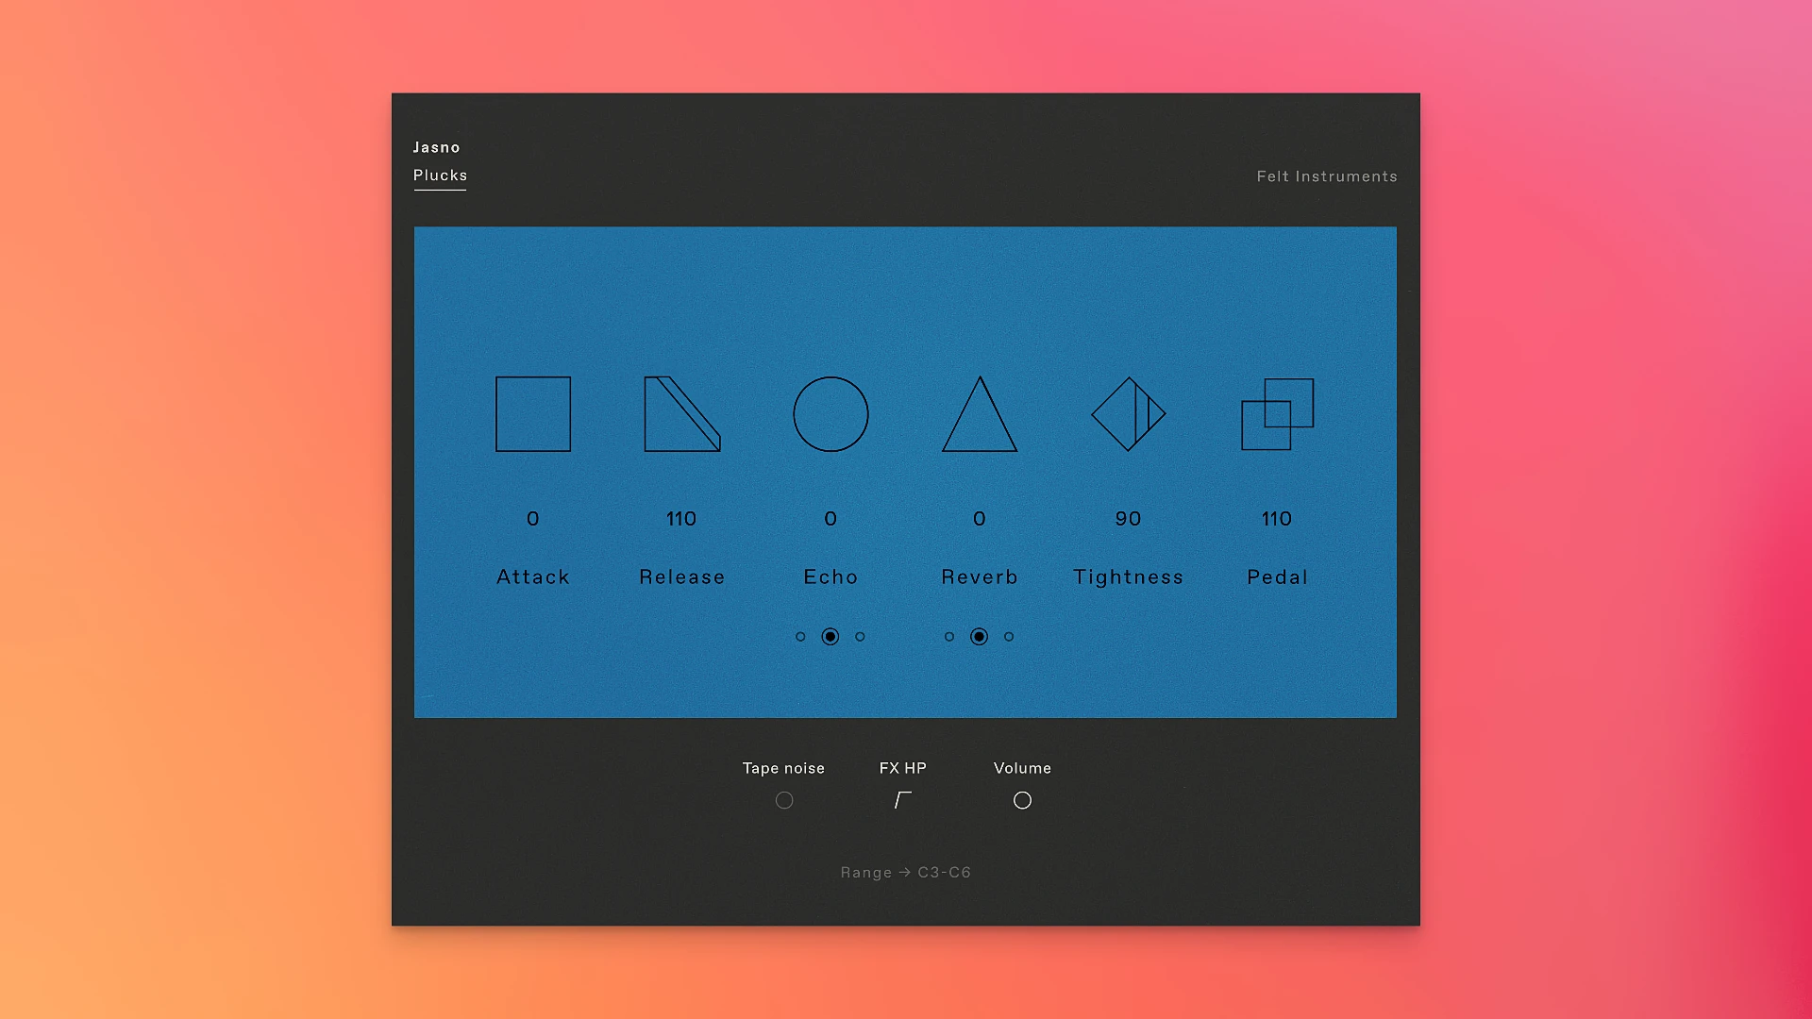The image size is (1812, 1019).
Task: Click the Jasno instrument title
Action: click(436, 147)
